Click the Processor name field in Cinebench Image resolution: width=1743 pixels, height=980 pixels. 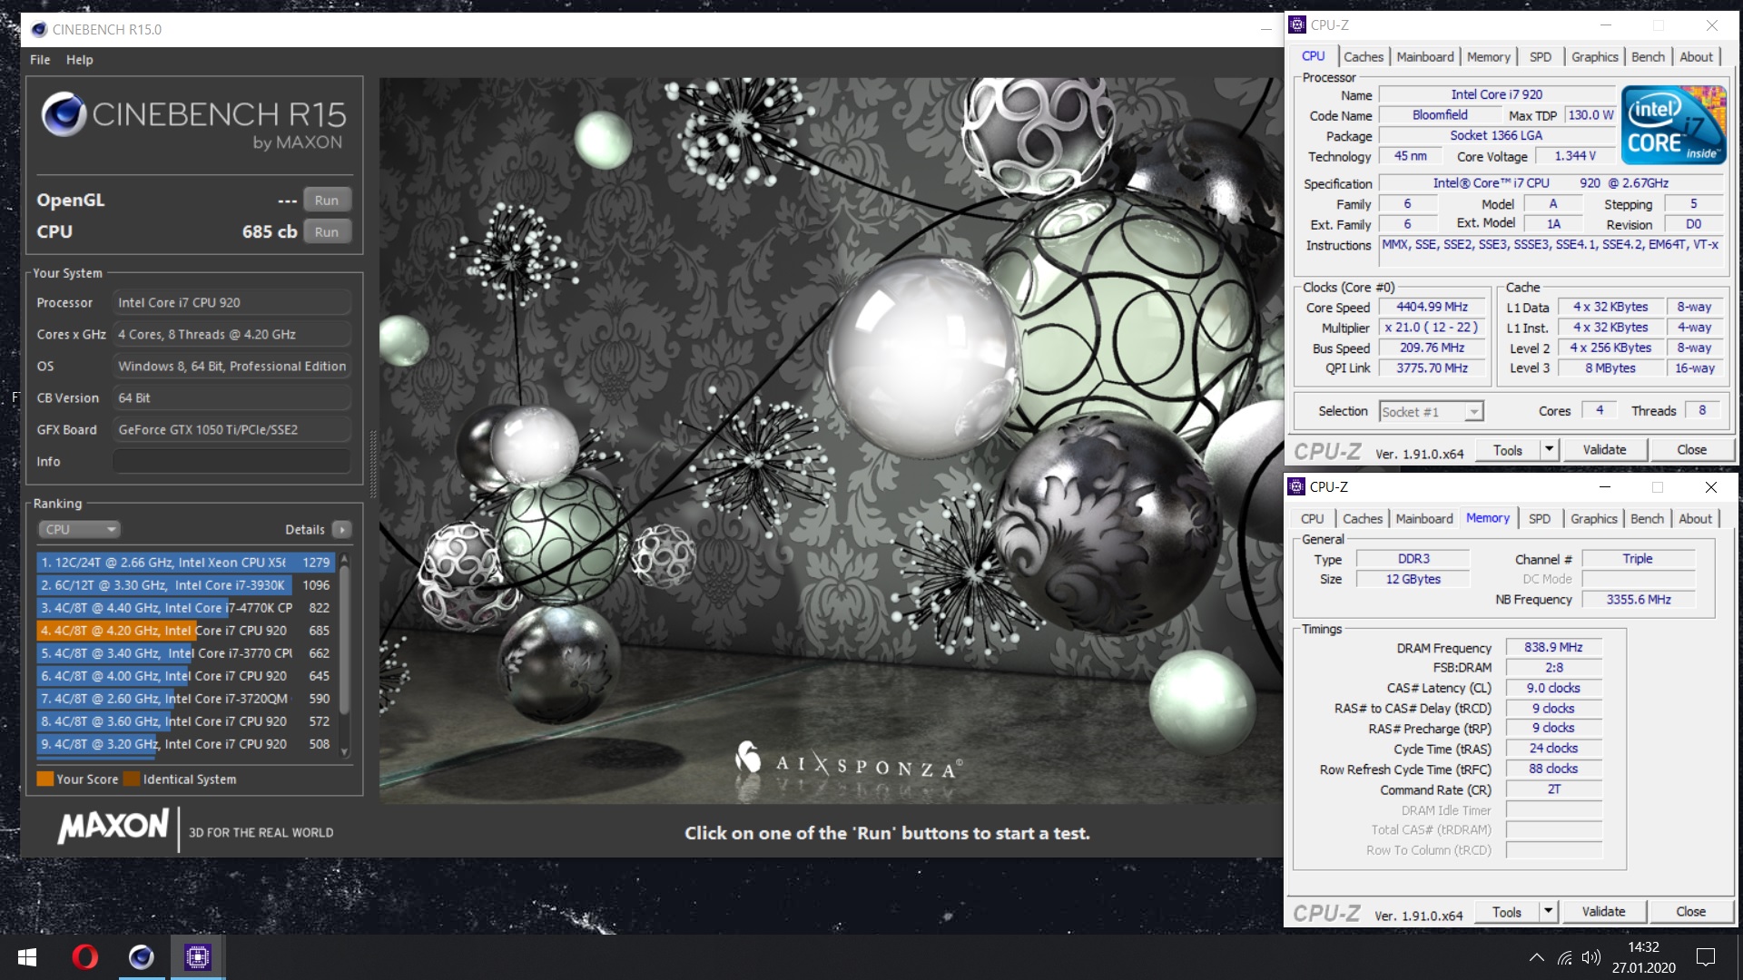[232, 302]
